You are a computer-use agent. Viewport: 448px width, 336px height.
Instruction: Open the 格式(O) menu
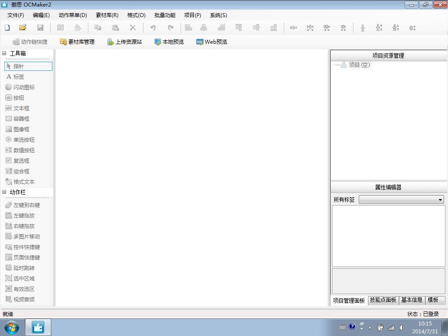coord(136,15)
